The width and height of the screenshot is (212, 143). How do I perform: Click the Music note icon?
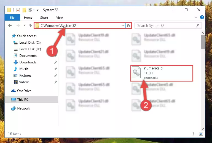click(x=16, y=69)
